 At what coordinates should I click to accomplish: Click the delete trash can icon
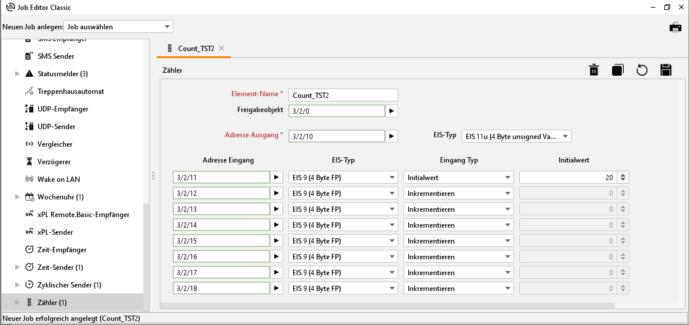(594, 70)
